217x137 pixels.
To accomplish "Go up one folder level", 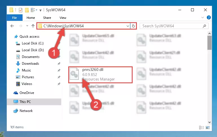I will [x=33, y=26].
